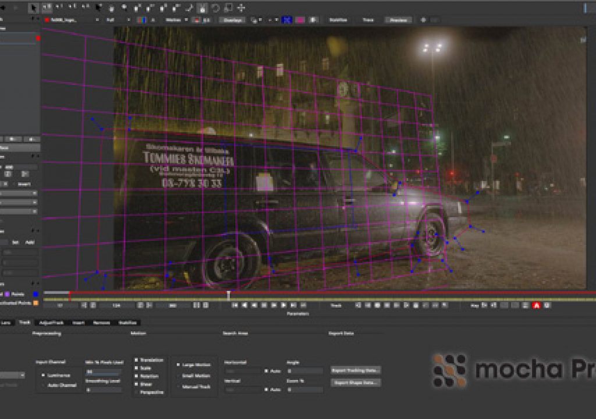Click the blue grid overlay icon

[286, 20]
